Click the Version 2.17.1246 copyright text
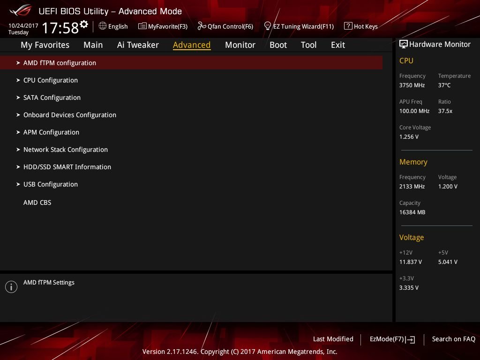Image resolution: width=480 pixels, height=360 pixels. (240, 352)
